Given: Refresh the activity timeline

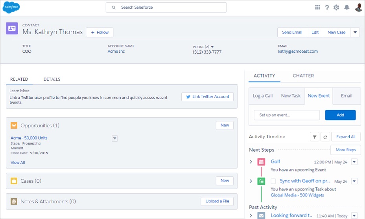Looking at the screenshot, I should (325, 137).
